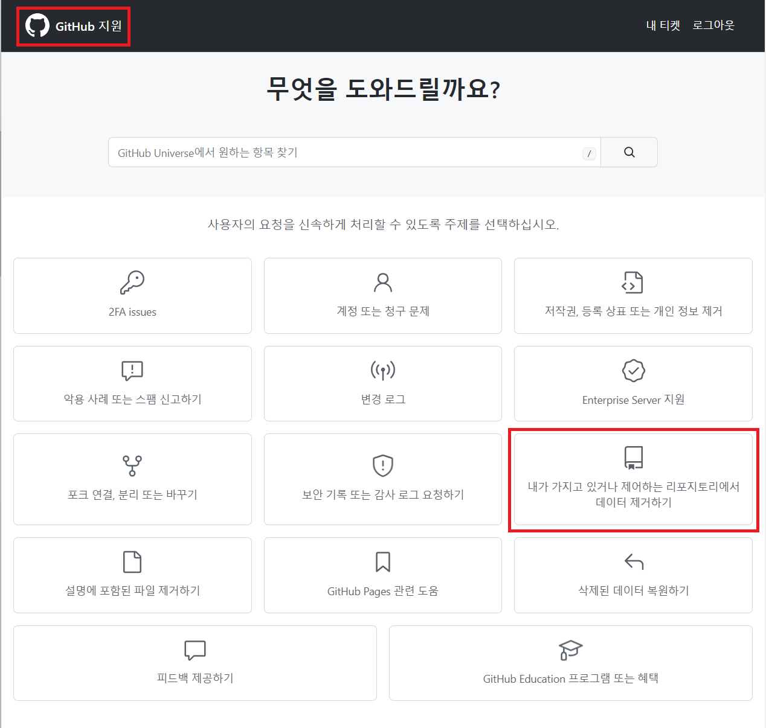Click the key icon for 2FA issues
The width and height of the screenshot is (766, 728).
(132, 282)
